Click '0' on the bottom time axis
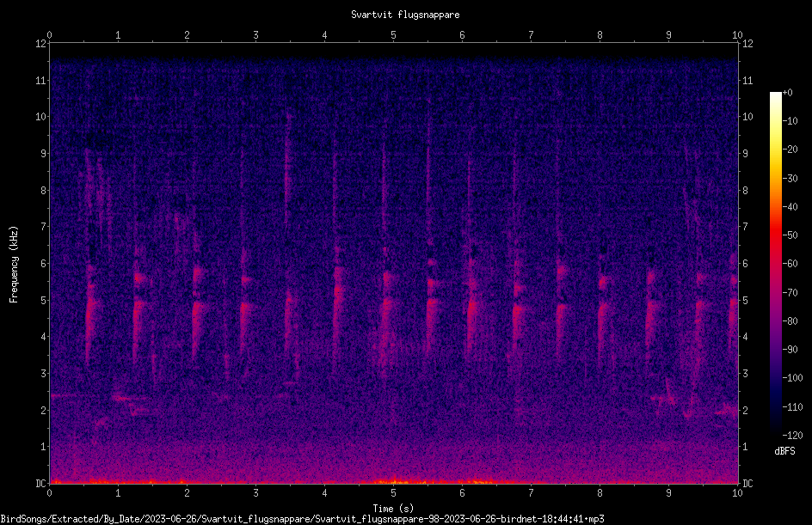Viewport: 812px width, 525px height. click(49, 493)
